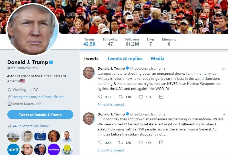228x155 pixels.
Task: Retweet the first tweet about the unmanned drone
Action: (120, 97)
